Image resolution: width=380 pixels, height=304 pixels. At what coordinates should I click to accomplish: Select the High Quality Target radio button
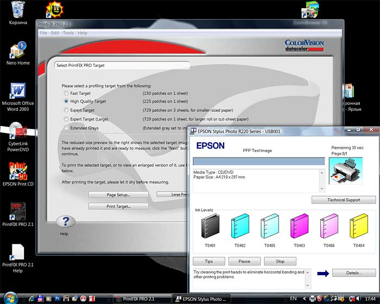66,101
